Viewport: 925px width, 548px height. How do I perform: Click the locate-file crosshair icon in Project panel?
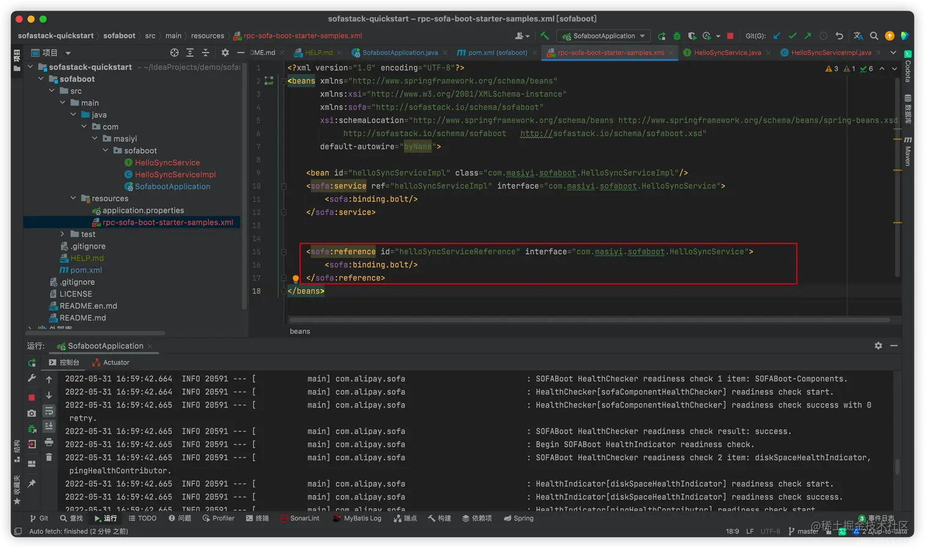click(174, 53)
